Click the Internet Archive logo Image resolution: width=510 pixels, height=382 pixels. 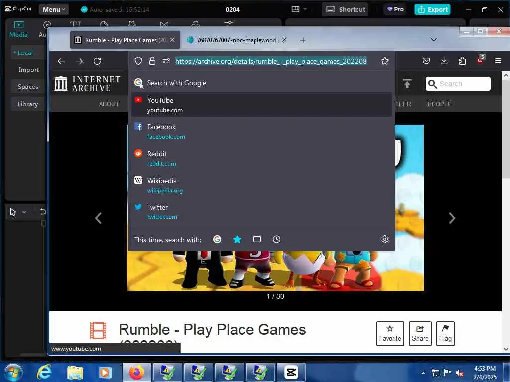87,84
